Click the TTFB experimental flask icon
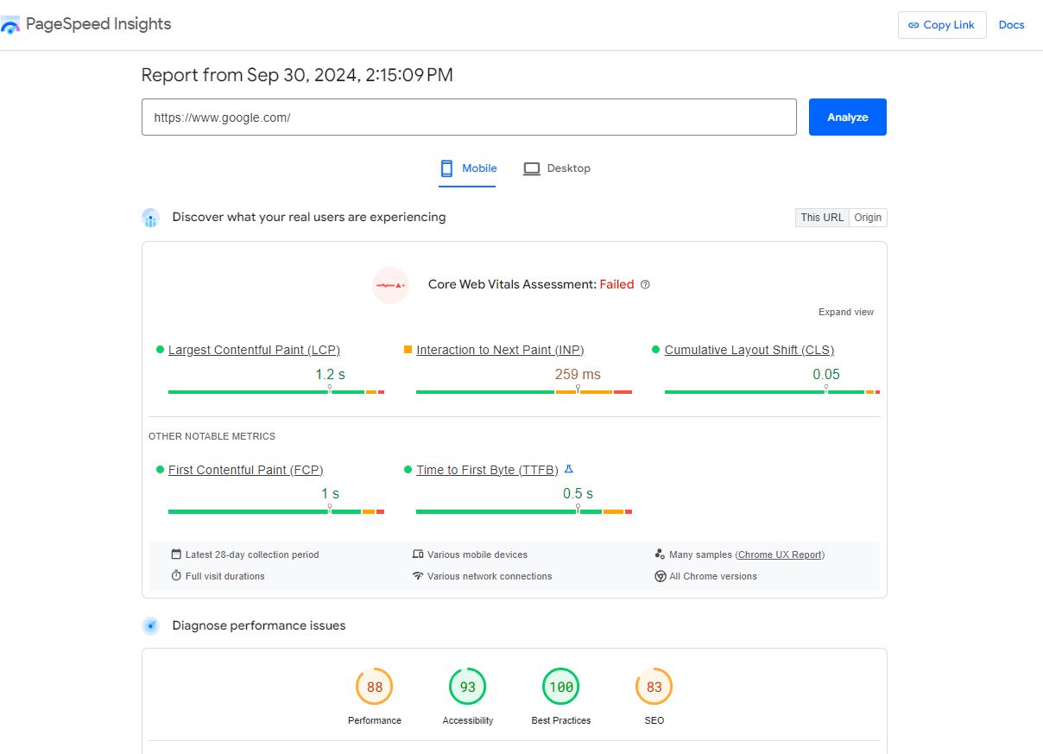The height and width of the screenshot is (754, 1043). point(568,470)
